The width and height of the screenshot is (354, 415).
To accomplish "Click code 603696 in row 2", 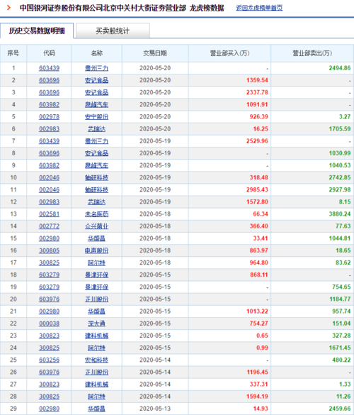I will 49,80.
